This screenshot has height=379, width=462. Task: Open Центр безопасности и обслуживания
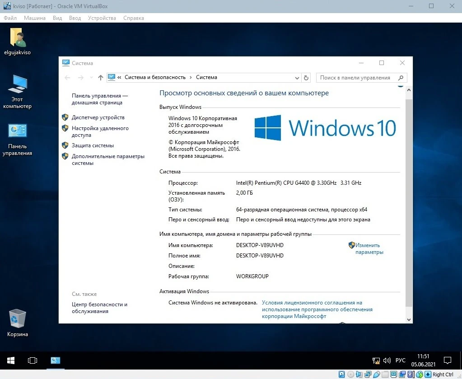[x=100, y=308]
